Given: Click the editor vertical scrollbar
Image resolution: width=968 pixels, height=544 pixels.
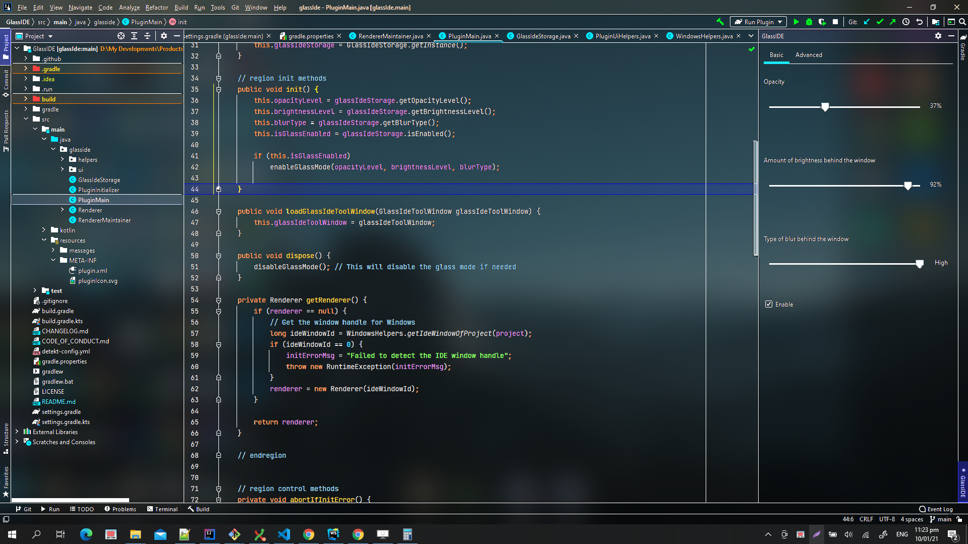Looking at the screenshot, I should 755,198.
